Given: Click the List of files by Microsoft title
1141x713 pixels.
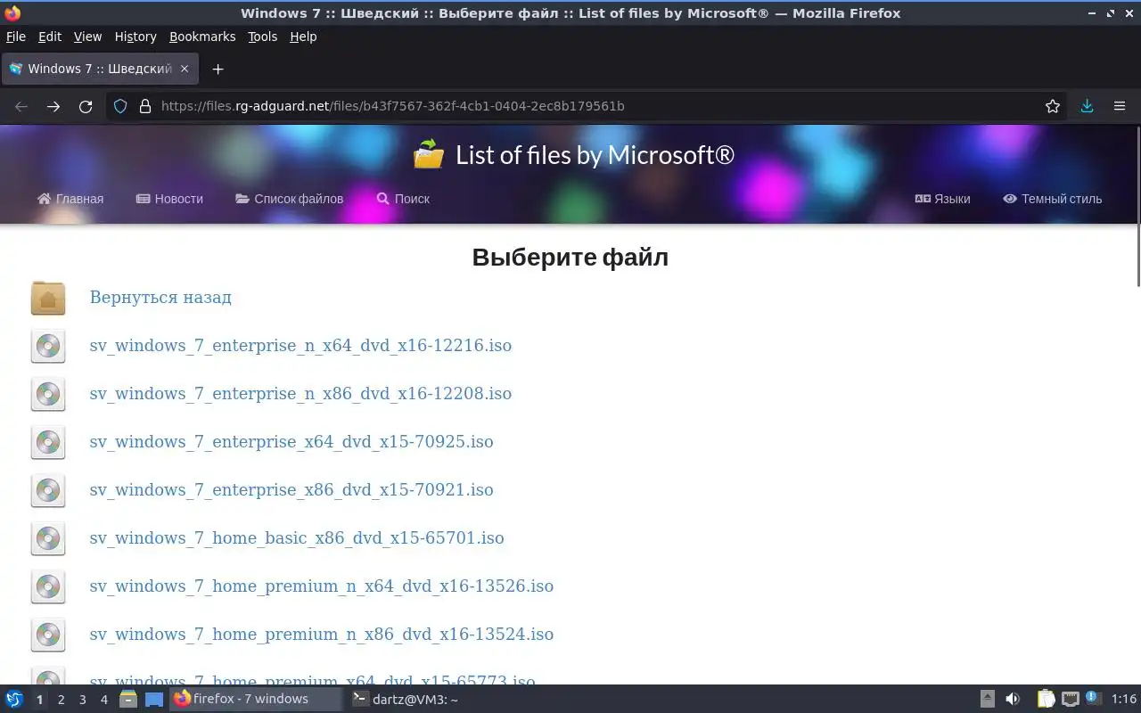Looking at the screenshot, I should pos(595,155).
